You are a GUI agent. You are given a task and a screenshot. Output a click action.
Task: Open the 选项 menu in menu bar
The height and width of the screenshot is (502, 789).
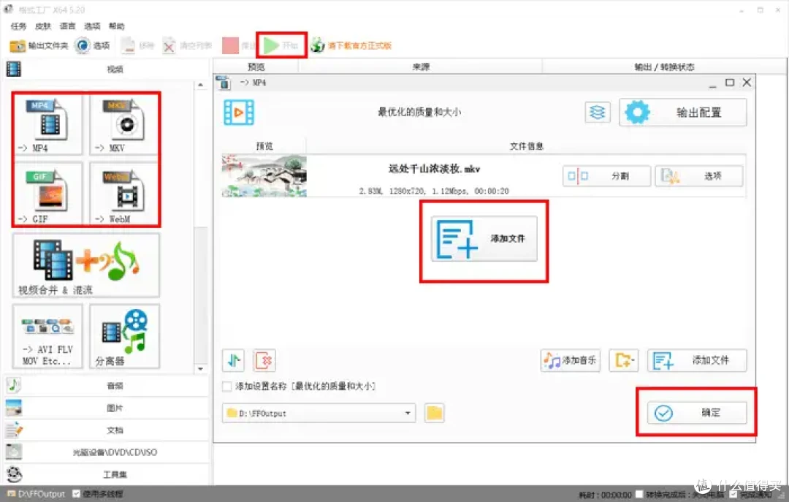(92, 26)
